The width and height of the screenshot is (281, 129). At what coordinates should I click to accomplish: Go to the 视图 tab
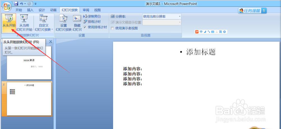click(x=97, y=10)
